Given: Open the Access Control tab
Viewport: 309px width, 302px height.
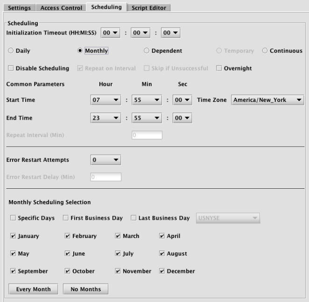Looking at the screenshot, I should point(61,8).
